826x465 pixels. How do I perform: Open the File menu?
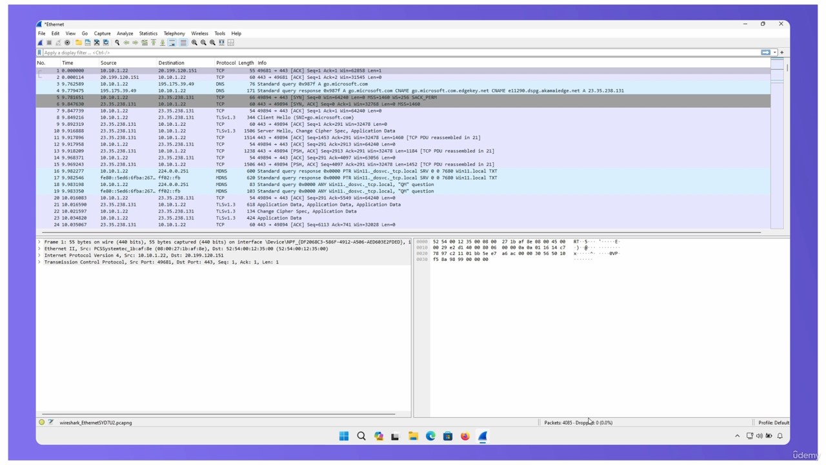click(41, 34)
